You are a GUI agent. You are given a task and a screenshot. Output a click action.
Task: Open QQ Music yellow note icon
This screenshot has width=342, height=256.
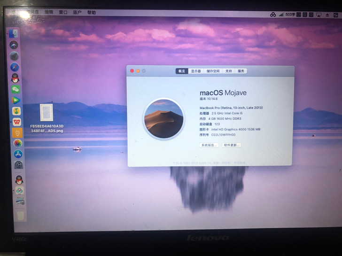coord(16,111)
